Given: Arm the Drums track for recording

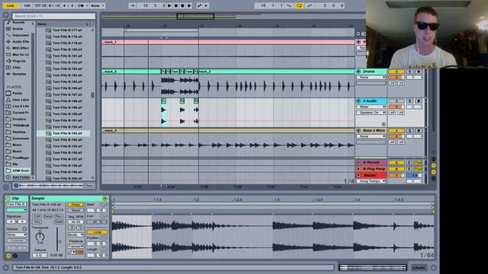Looking at the screenshot, I should pyautogui.click(x=419, y=72).
